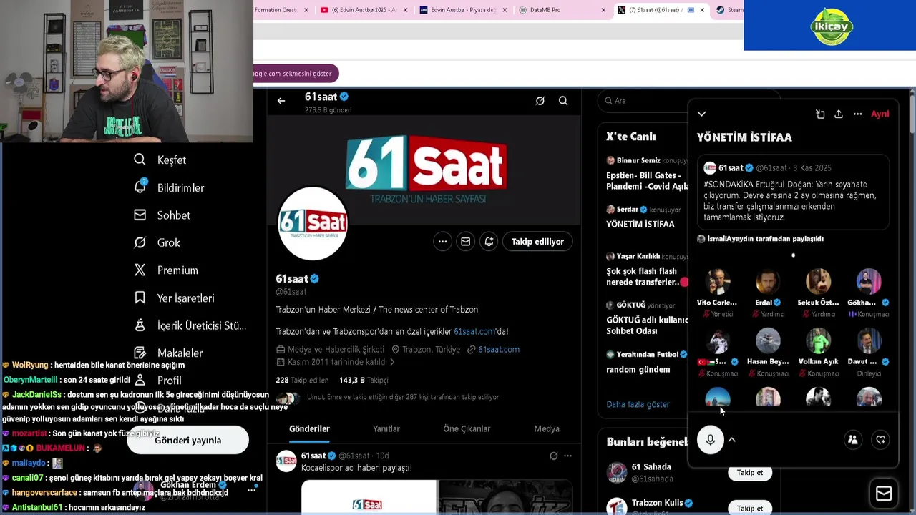This screenshot has width=916, height=515.
Task: Open İçerik Üreticisi Stüdyosu in sidebar
Action: click(x=190, y=325)
